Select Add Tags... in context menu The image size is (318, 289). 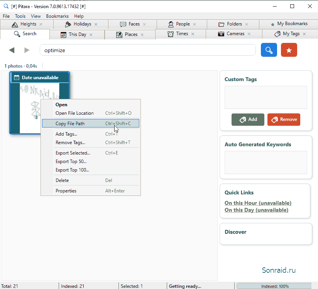tap(91, 134)
